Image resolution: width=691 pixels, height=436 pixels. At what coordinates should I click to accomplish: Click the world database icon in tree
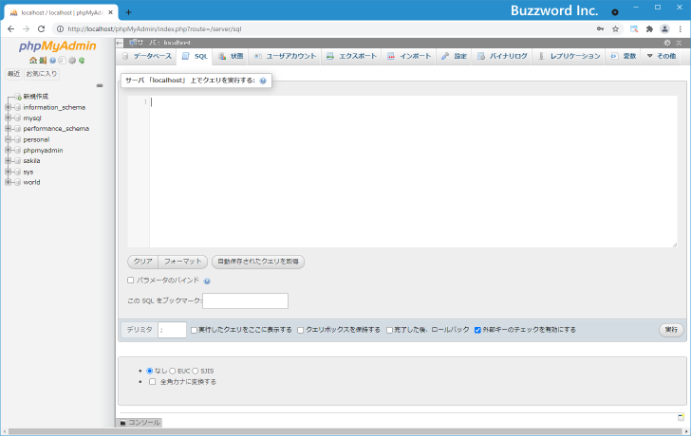18,182
